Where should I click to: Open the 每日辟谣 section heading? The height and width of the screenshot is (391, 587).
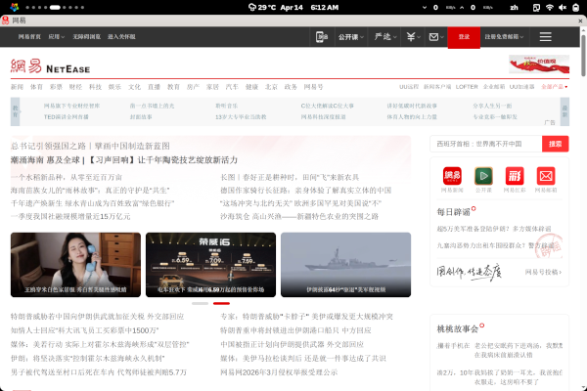coord(453,212)
